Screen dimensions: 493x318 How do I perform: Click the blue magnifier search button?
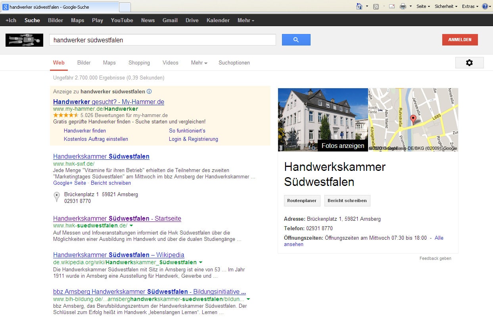point(296,40)
